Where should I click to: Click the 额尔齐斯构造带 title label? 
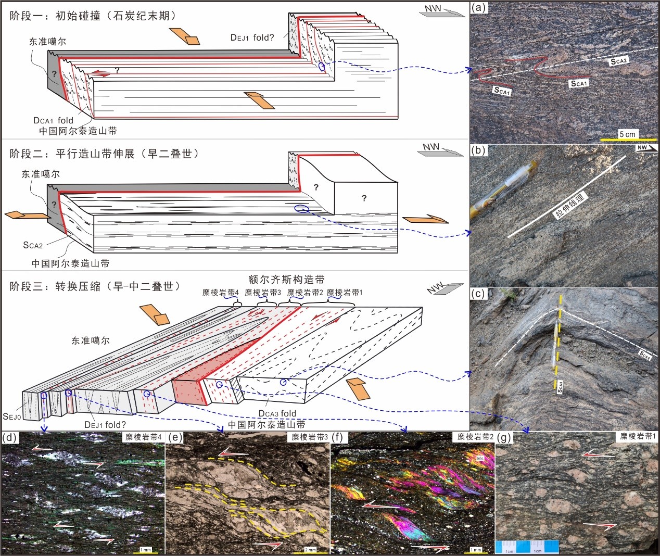click(x=286, y=280)
